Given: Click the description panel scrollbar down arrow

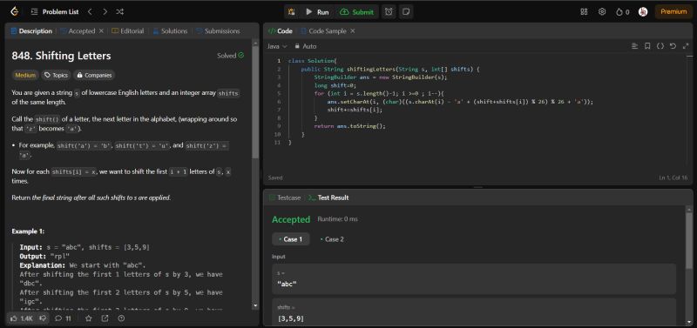Looking at the screenshot, I should (x=255, y=305).
